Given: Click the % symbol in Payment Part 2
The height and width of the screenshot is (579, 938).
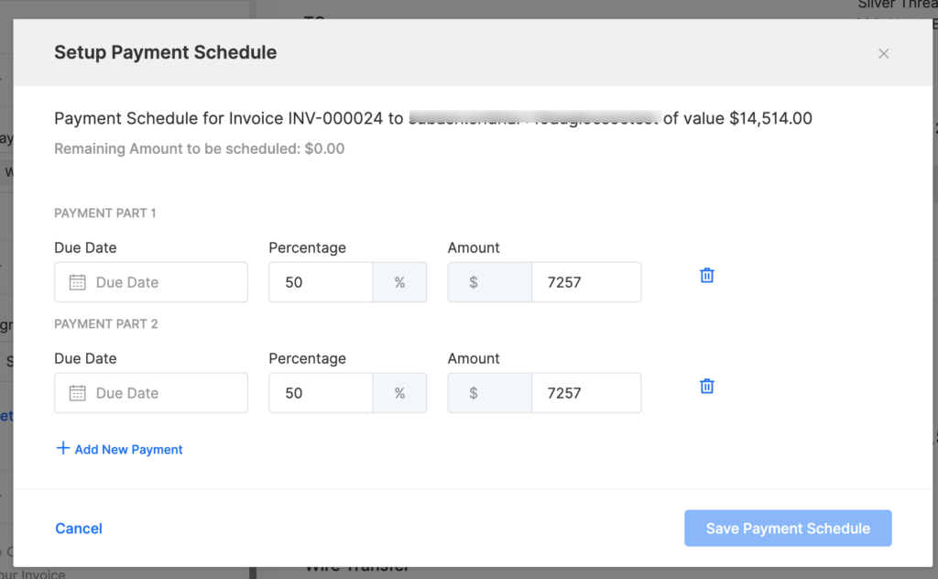Looking at the screenshot, I should [x=399, y=393].
